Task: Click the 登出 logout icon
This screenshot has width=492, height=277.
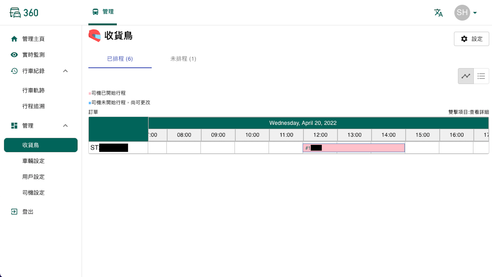Action: [14, 212]
